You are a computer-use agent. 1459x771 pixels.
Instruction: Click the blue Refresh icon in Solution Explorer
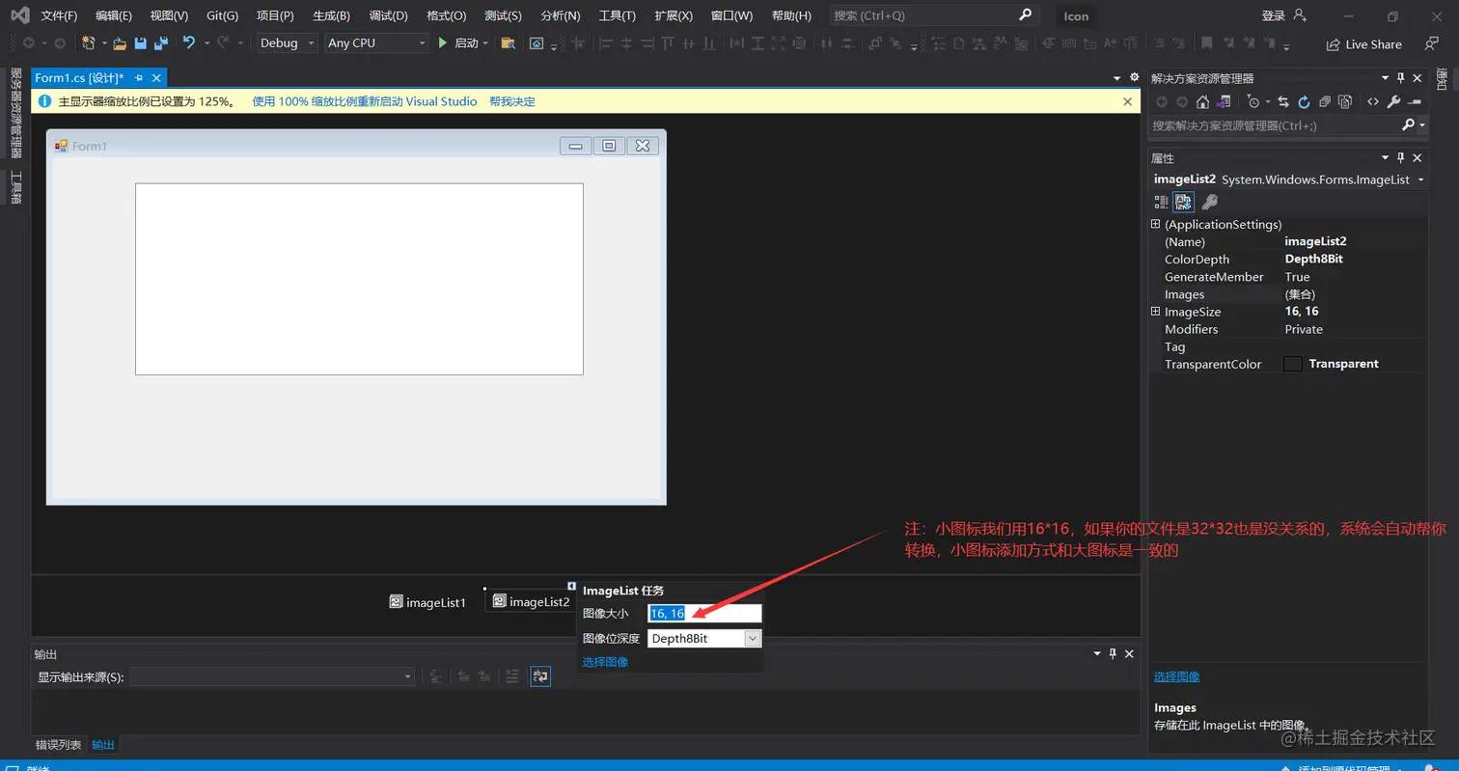coord(1304,102)
